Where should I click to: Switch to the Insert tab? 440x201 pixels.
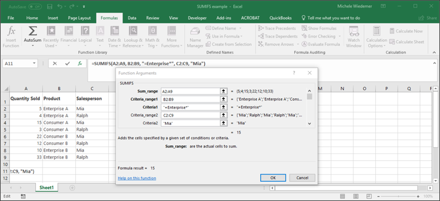coord(53,18)
